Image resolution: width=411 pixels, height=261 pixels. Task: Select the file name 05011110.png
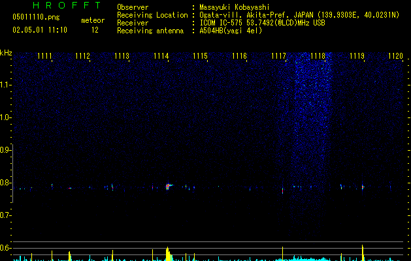tap(36, 17)
